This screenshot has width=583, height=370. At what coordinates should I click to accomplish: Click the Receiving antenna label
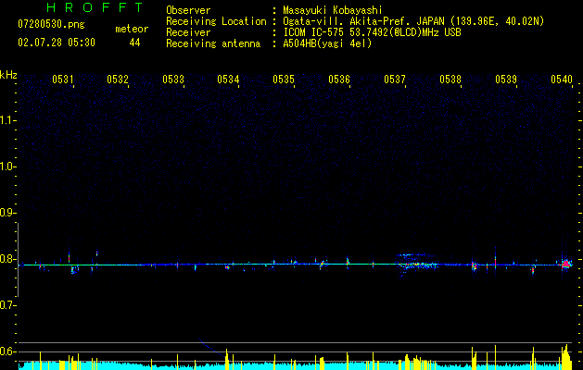213,43
